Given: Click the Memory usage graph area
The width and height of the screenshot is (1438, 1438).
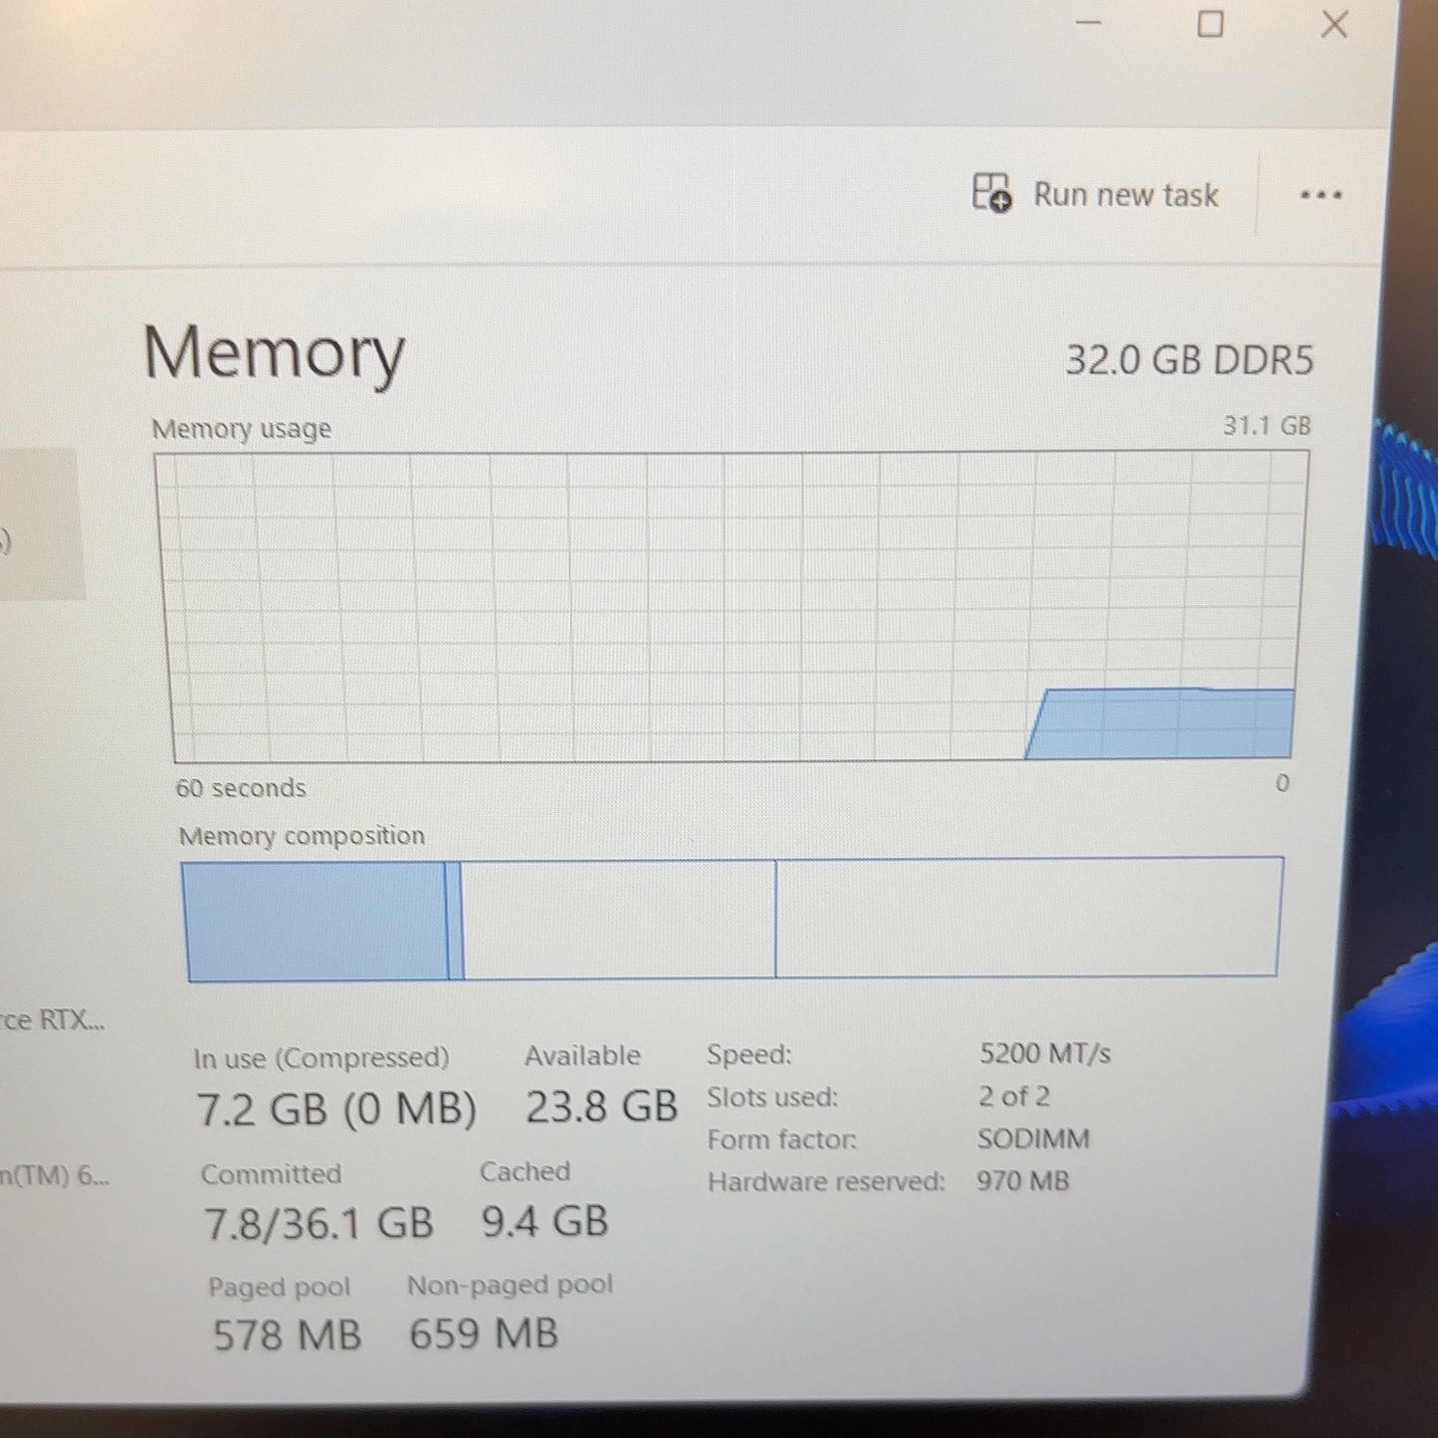Looking at the screenshot, I should (x=732, y=607).
